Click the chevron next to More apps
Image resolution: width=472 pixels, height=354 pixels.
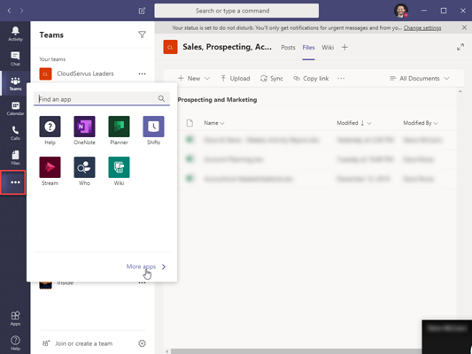(164, 266)
